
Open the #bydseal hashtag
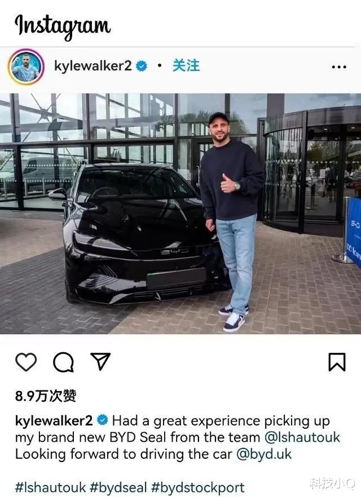[118, 487]
